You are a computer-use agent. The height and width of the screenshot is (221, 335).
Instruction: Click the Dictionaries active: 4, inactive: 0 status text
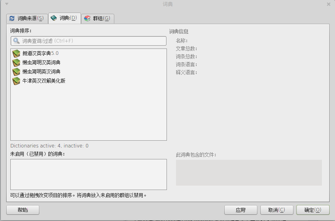pyautogui.click(x=49, y=146)
